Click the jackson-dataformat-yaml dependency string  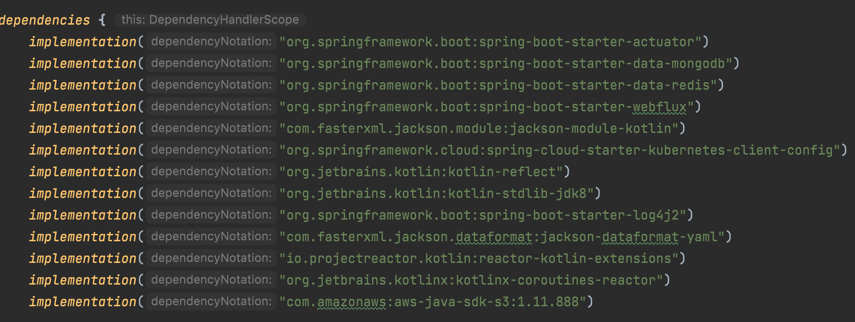pos(502,237)
